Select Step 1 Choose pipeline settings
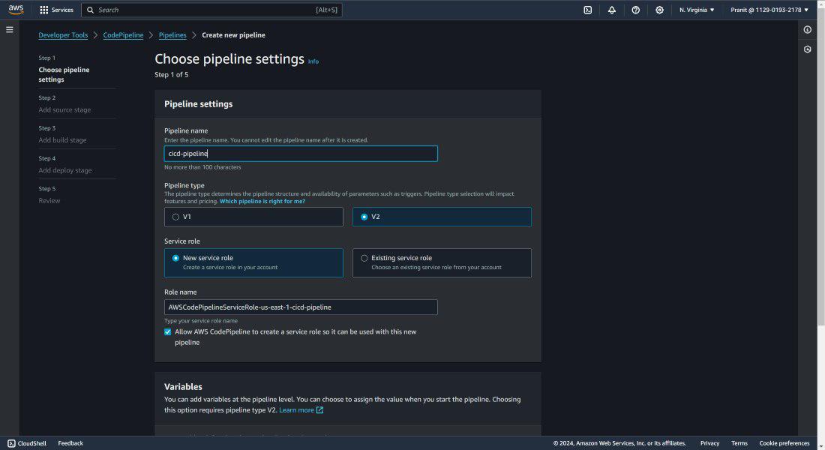 click(x=64, y=74)
